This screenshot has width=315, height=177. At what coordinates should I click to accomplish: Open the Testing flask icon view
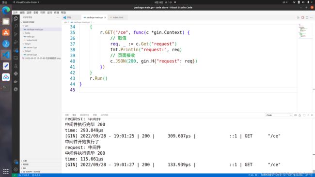16,66
